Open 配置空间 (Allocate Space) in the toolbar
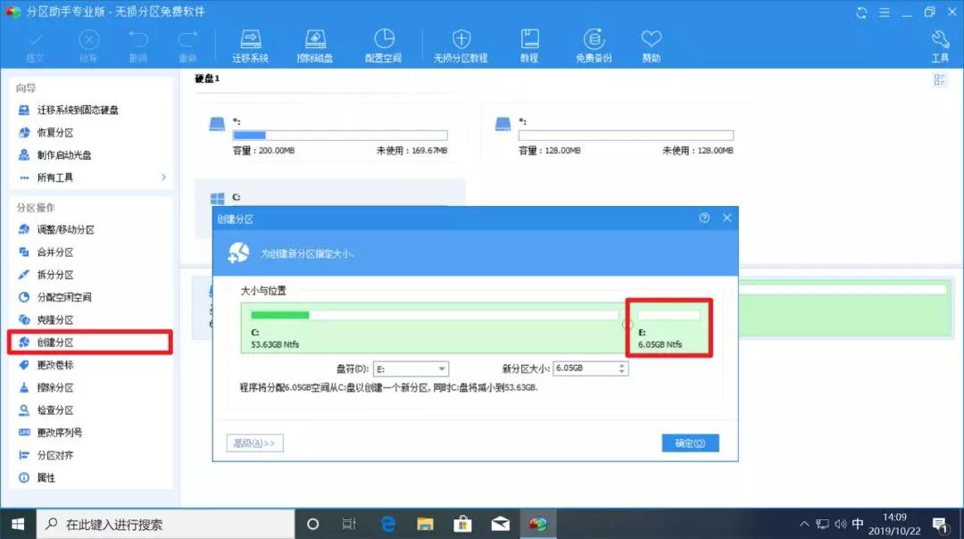 pyautogui.click(x=384, y=43)
